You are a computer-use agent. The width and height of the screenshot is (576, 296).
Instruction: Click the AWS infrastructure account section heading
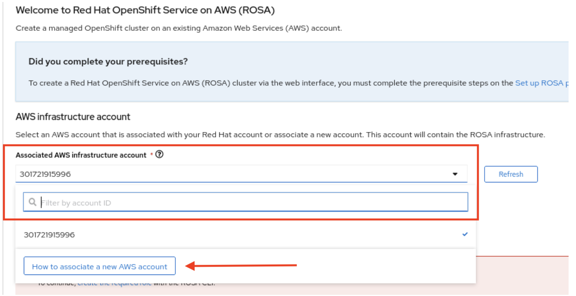pos(73,117)
